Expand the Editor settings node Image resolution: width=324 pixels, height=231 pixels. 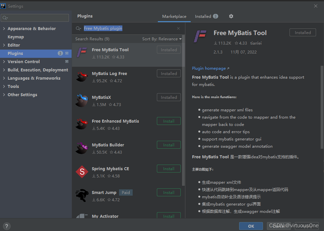pyautogui.click(x=4, y=45)
